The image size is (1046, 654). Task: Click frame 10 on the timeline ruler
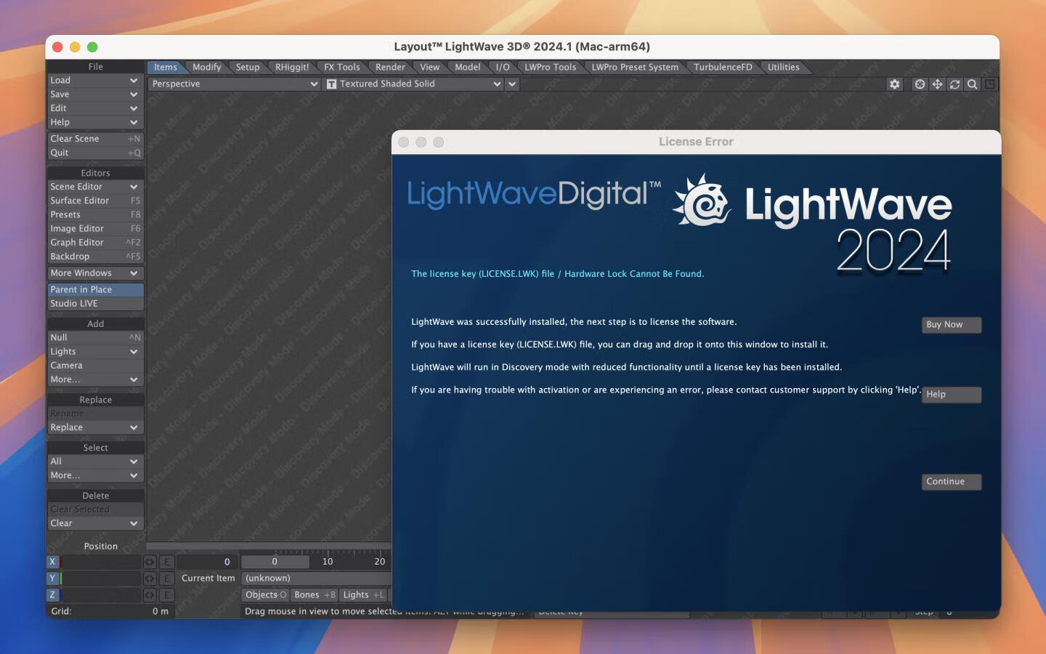point(328,562)
